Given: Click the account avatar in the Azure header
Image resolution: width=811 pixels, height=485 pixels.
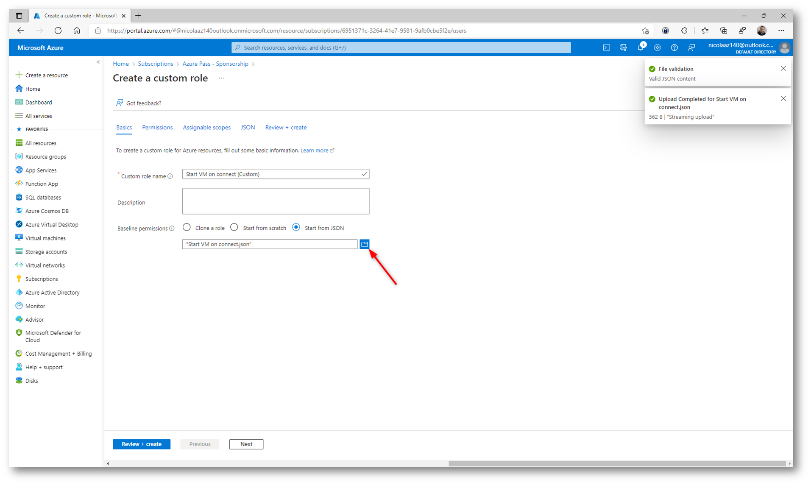Looking at the screenshot, I should 784,47.
